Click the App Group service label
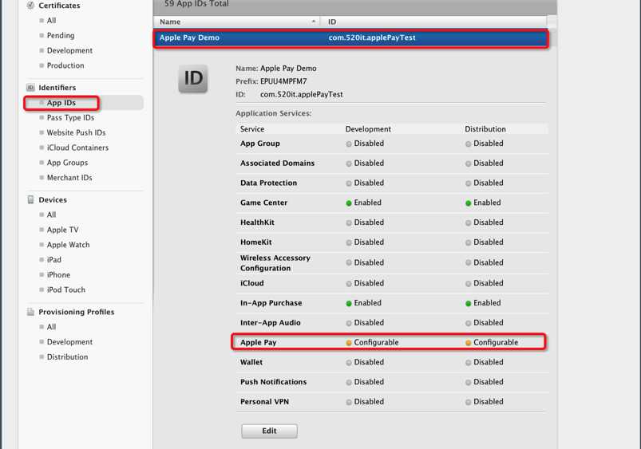The width and height of the screenshot is (641, 449). pos(260,144)
